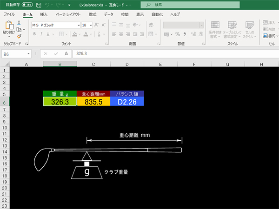Open the MS Pゴシック font name dropdown
This screenshot has height=209, width=279.
point(78,25)
